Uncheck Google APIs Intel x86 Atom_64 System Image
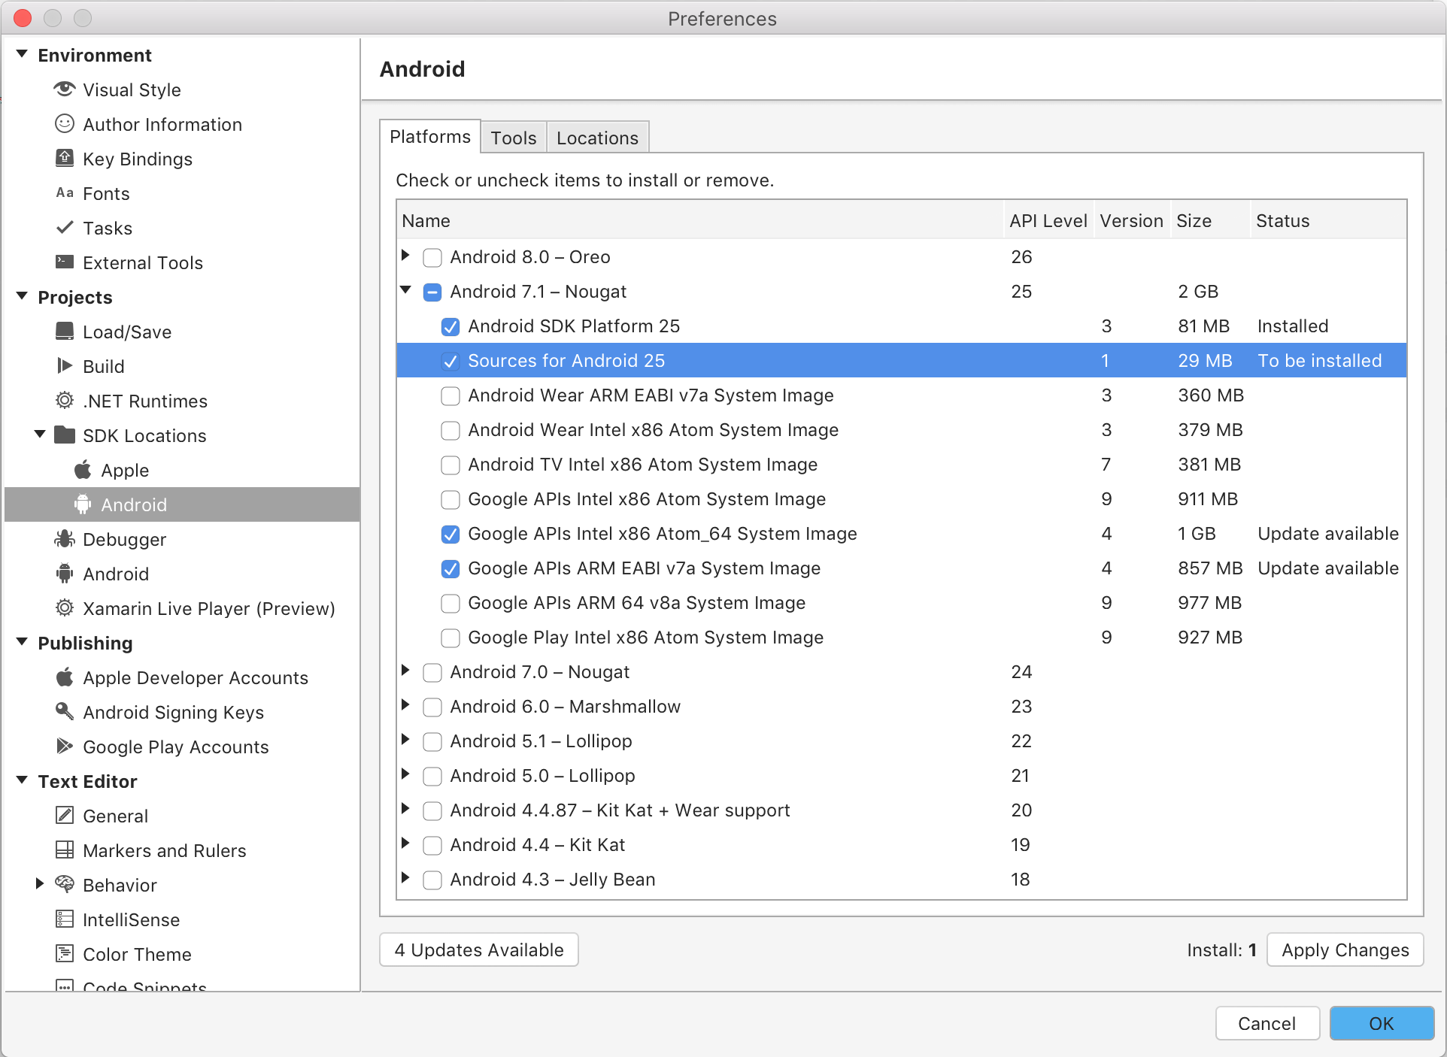The height and width of the screenshot is (1057, 1447). (x=450, y=534)
